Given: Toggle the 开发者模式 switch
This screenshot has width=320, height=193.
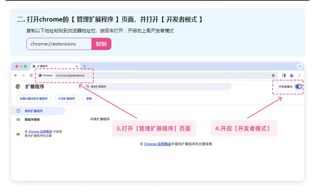Looking at the screenshot, I should pyautogui.click(x=298, y=87).
